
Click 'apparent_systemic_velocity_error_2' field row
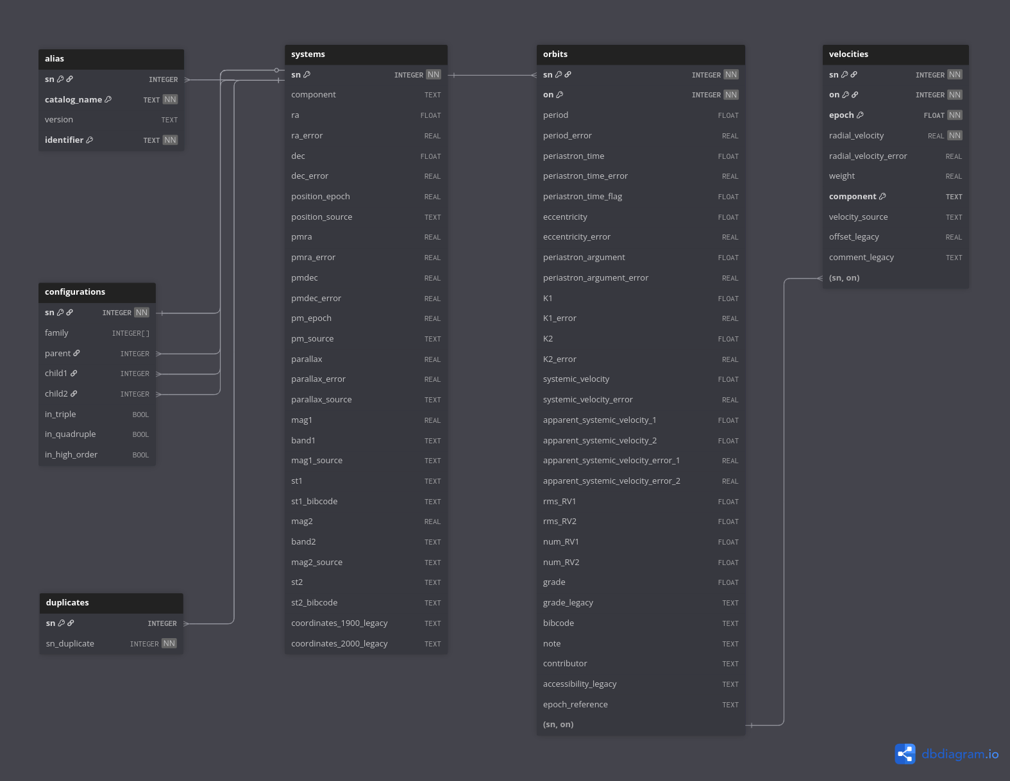pyautogui.click(x=641, y=481)
